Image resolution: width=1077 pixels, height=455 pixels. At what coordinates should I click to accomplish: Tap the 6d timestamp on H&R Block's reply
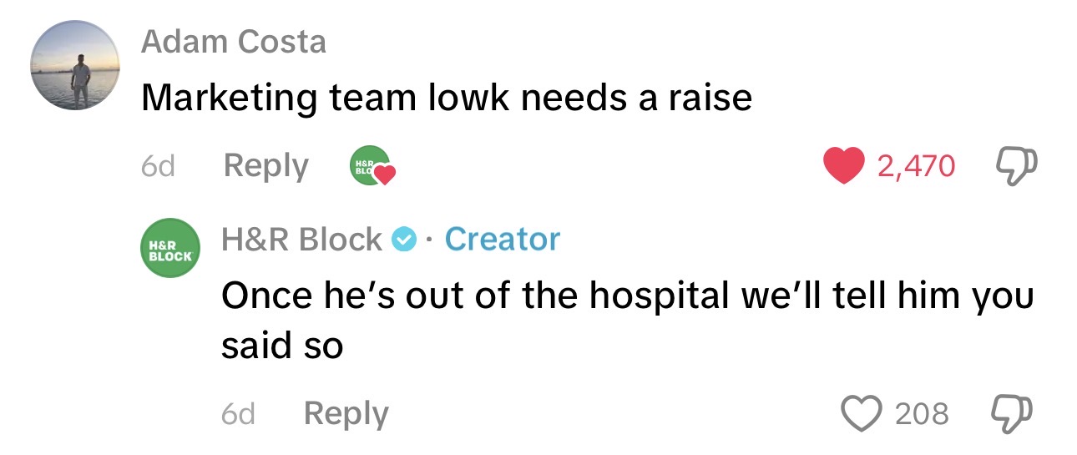tap(238, 414)
